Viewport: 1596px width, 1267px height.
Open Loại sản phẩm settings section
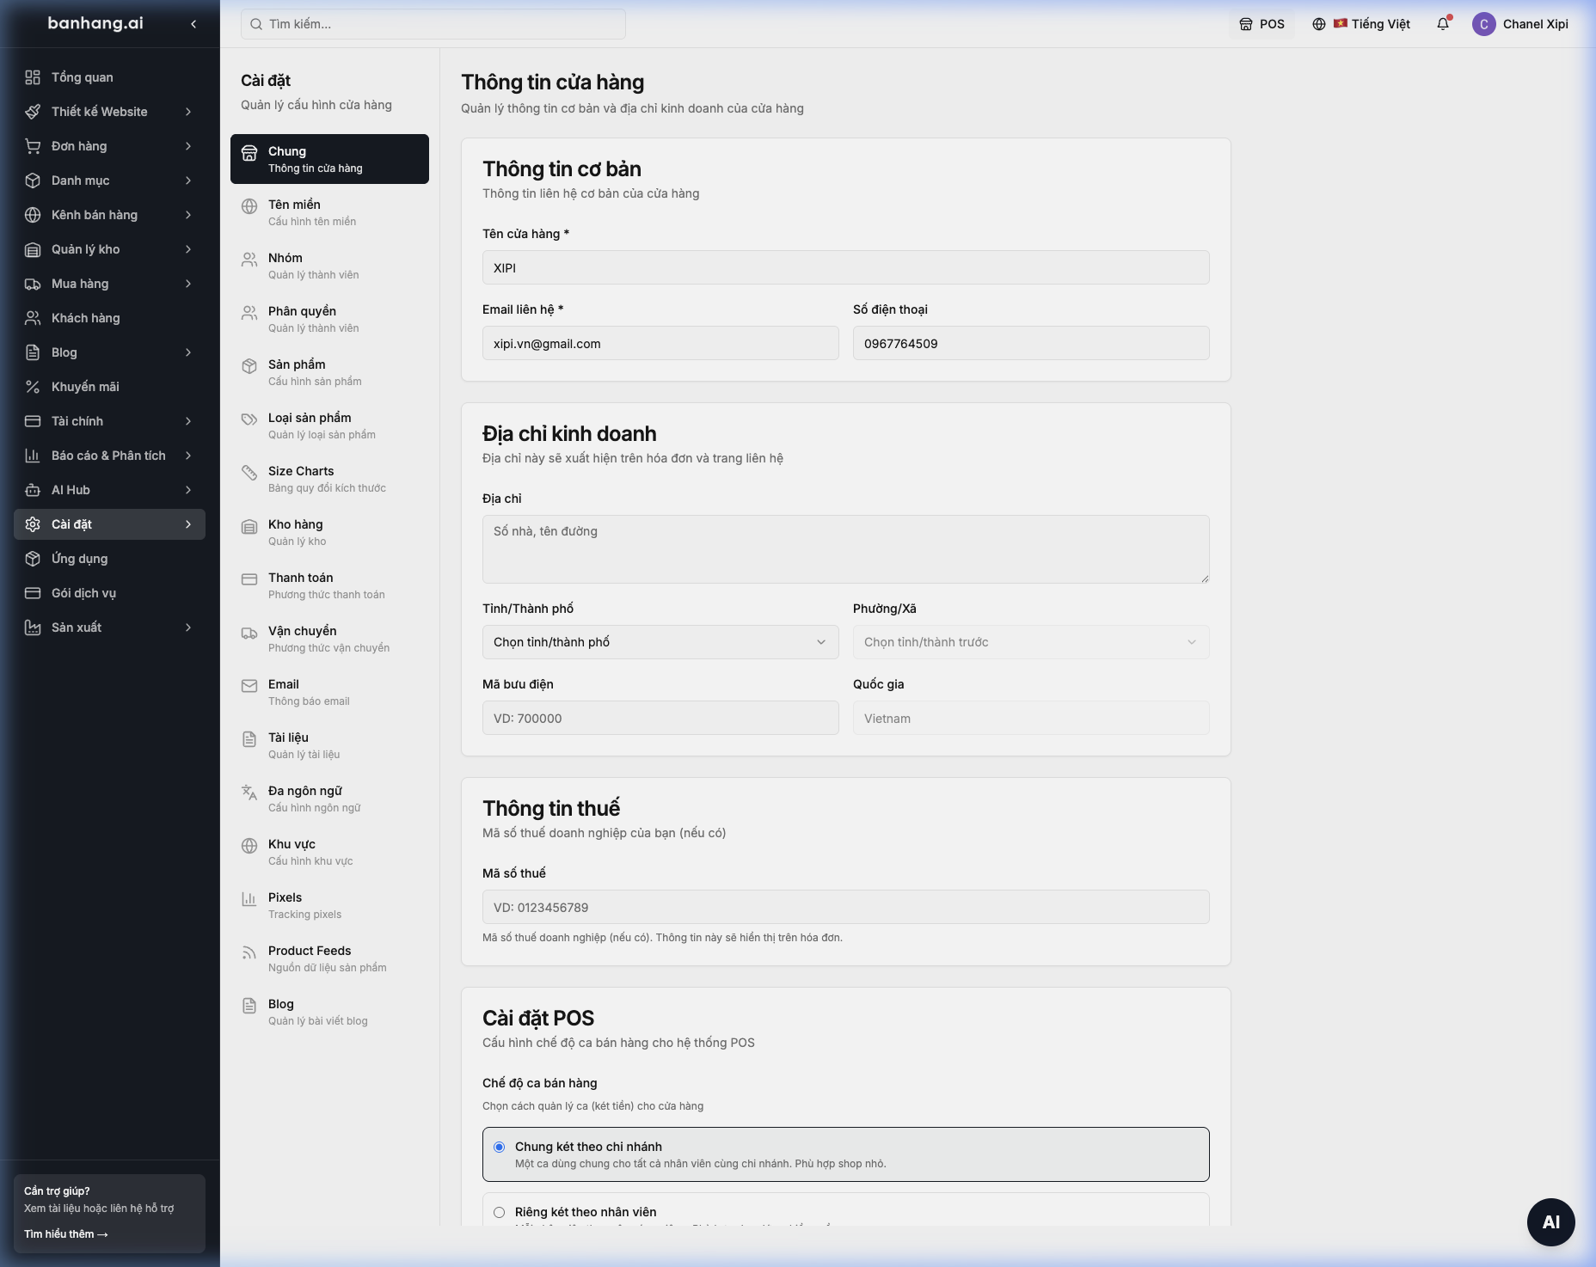329,425
